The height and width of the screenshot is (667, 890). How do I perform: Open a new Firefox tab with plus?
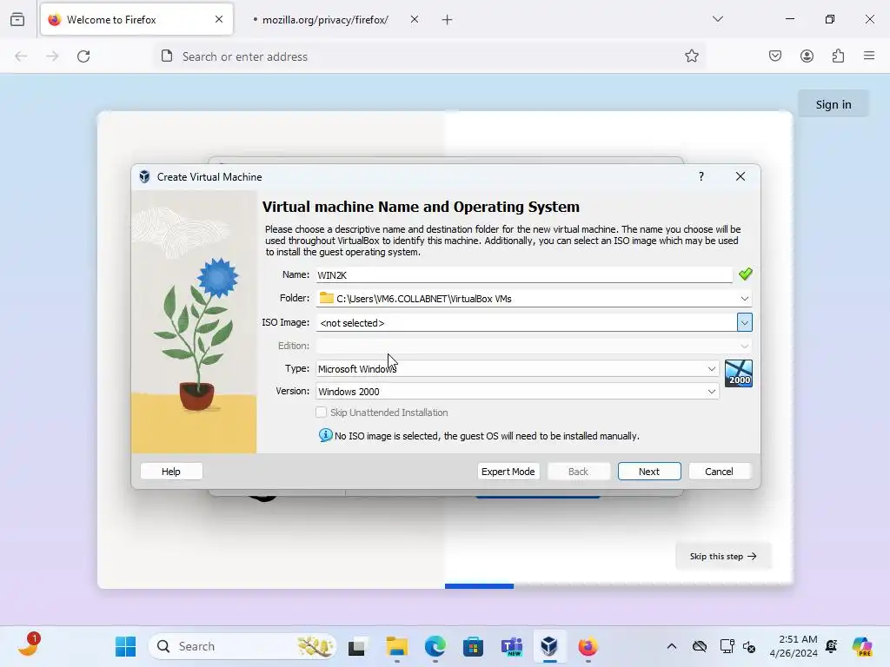pos(448,20)
